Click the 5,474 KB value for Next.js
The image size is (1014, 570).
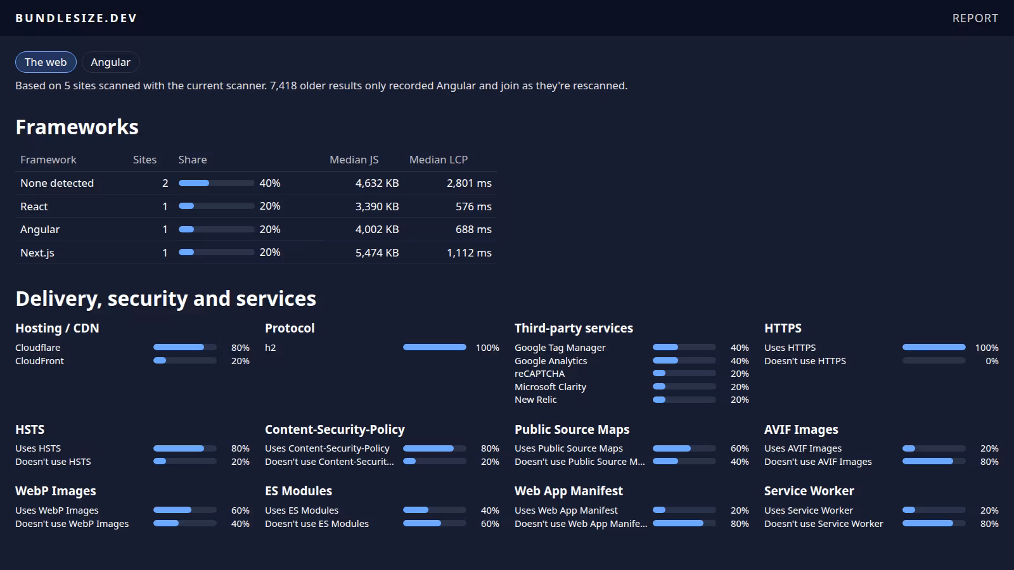coord(377,253)
